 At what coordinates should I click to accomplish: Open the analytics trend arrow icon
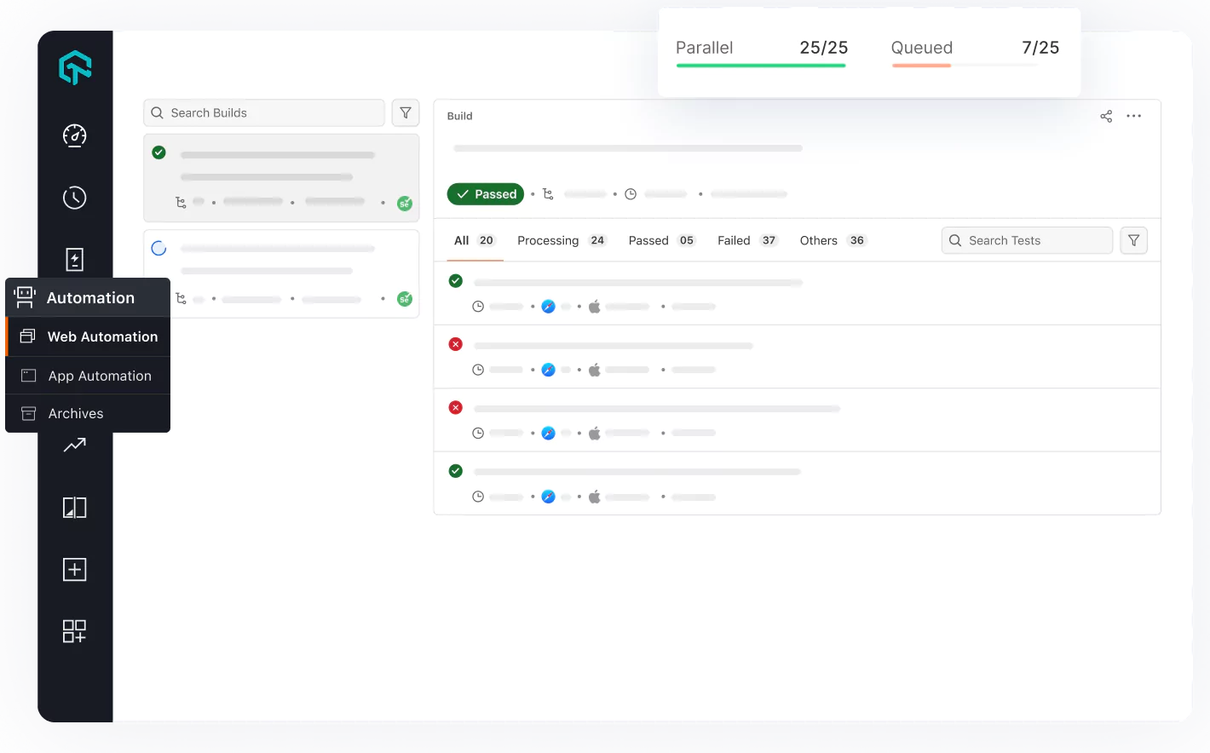[x=75, y=445]
